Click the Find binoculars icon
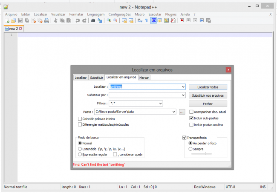277x193 pixels. click(x=93, y=20)
